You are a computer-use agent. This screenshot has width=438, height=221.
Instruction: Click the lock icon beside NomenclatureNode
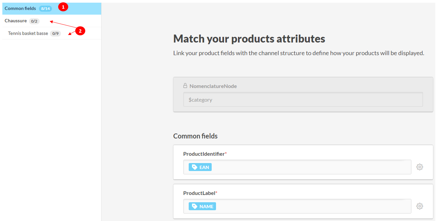click(185, 86)
